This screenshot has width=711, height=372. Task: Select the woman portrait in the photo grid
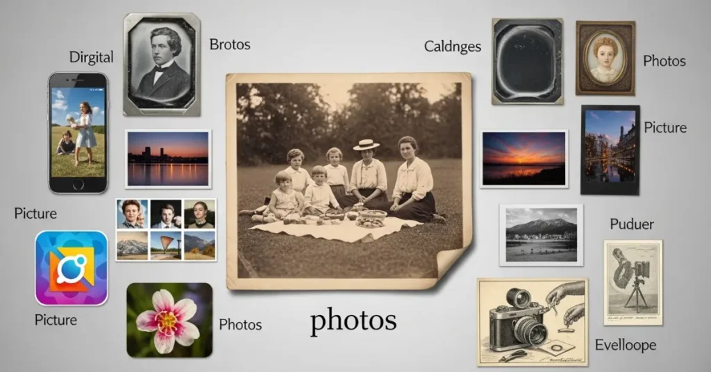(x=199, y=214)
